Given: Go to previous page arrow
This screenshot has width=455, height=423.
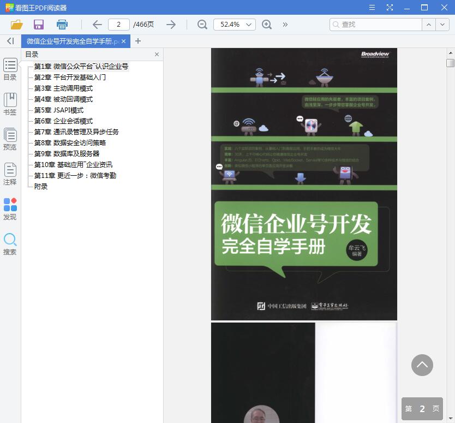Looking at the screenshot, I should click(97, 25).
